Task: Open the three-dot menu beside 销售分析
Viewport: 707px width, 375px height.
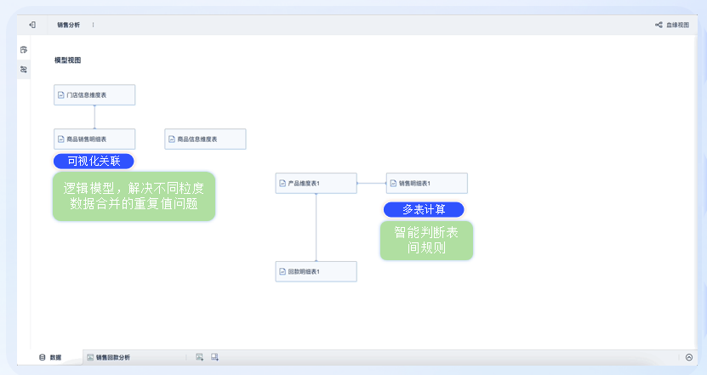Action: pos(94,25)
